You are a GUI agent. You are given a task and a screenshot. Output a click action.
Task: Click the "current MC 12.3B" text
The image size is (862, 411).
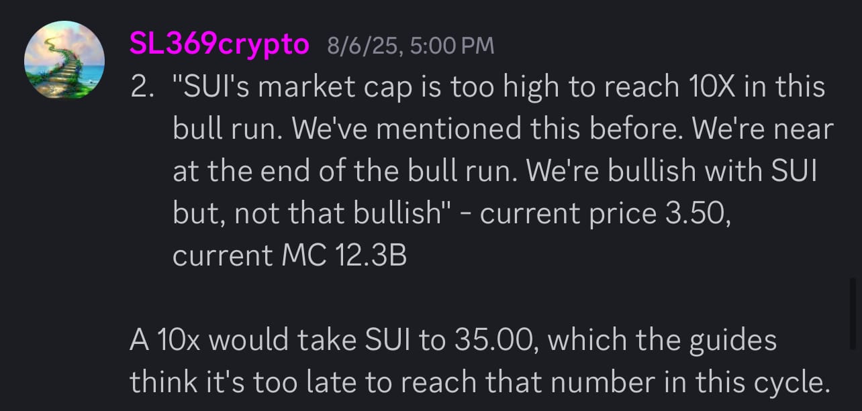290,255
